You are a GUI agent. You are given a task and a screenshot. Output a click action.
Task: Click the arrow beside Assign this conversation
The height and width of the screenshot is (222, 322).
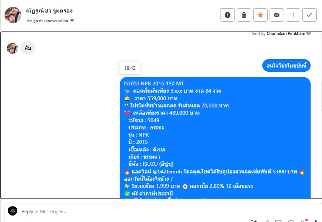72,20
